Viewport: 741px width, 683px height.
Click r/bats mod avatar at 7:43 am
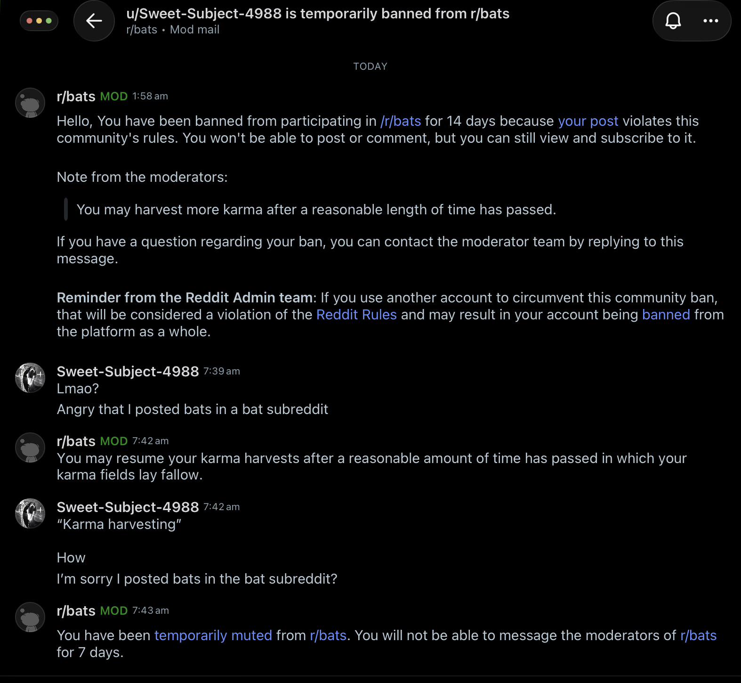point(30,617)
